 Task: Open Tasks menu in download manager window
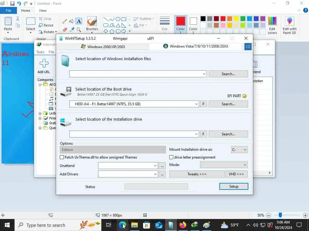[x=40, y=52]
